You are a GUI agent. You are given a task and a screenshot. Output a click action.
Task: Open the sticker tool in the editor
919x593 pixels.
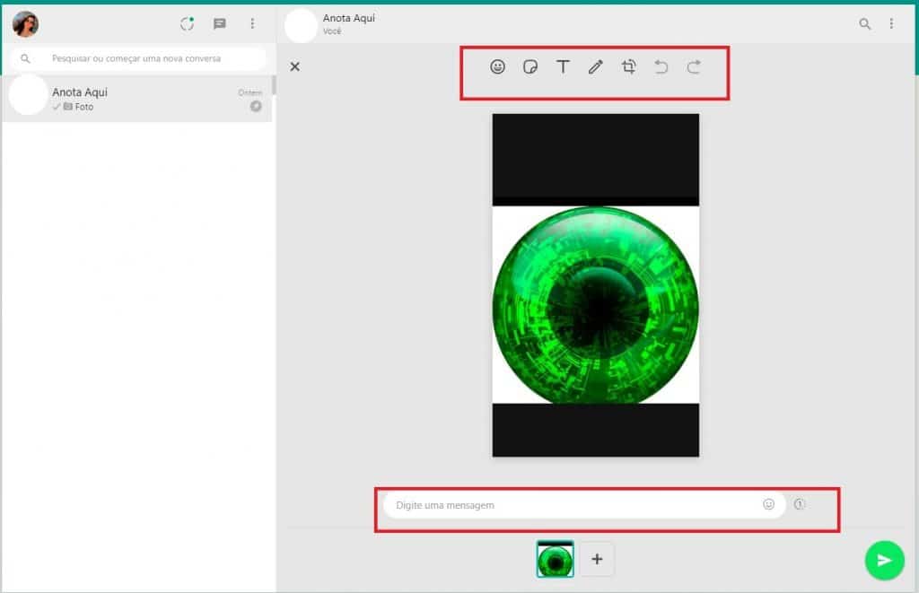pyautogui.click(x=530, y=66)
